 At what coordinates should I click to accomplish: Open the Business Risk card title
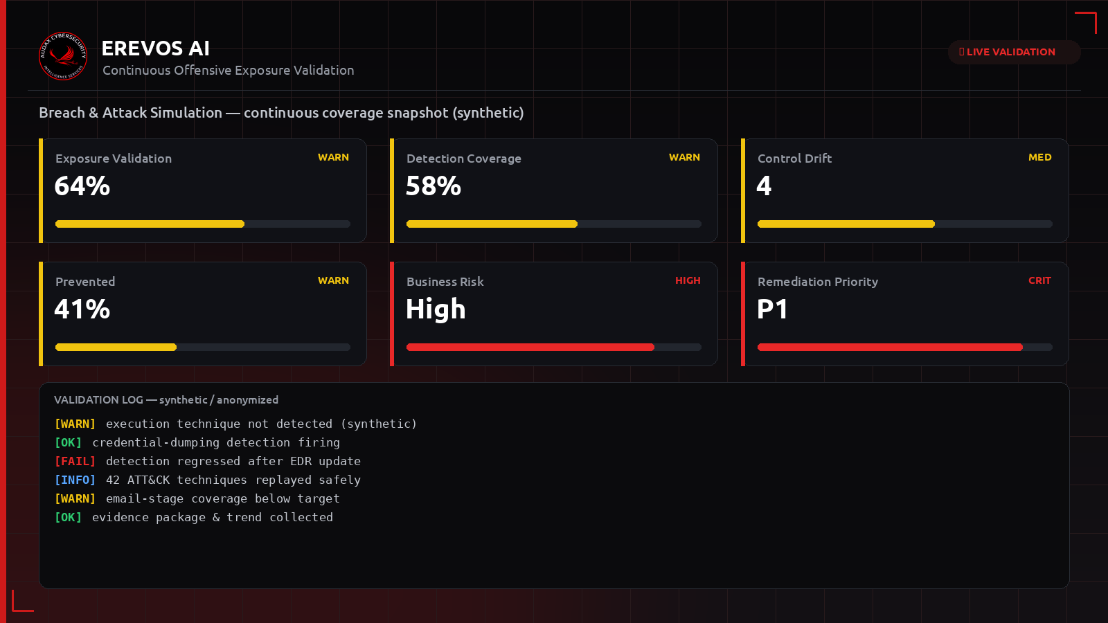[x=445, y=282]
